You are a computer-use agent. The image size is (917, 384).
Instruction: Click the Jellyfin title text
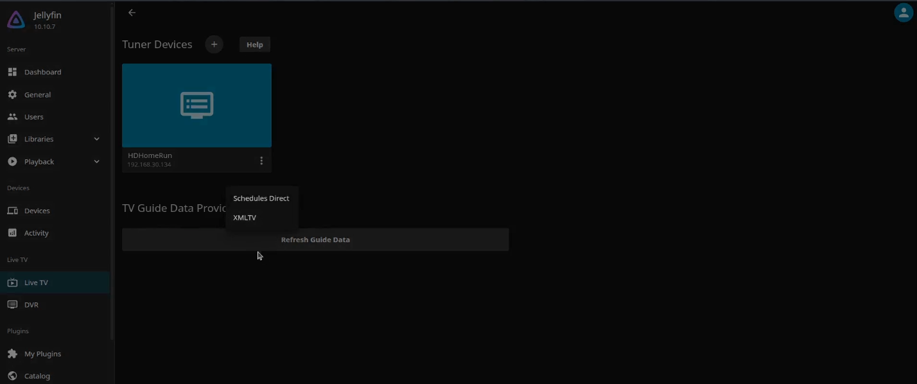[48, 15]
